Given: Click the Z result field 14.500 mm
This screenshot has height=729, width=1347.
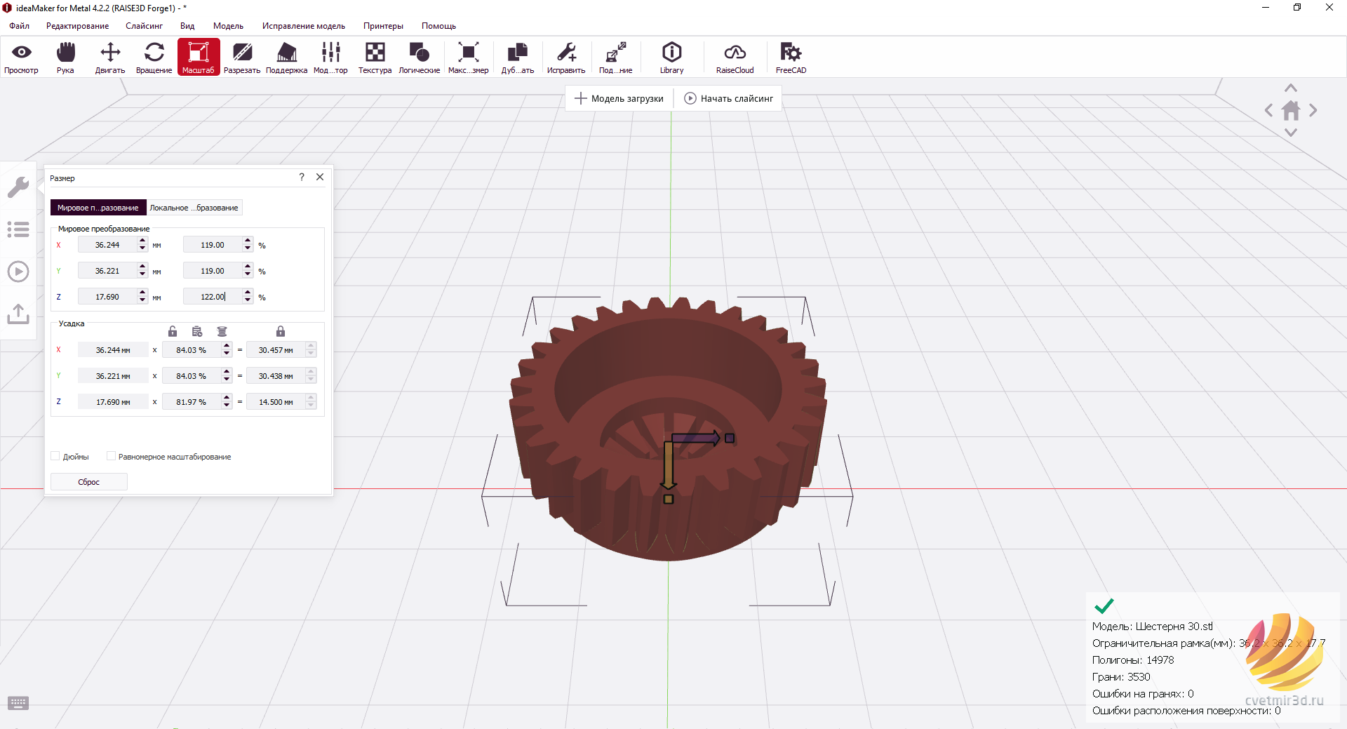Looking at the screenshot, I should (276, 402).
